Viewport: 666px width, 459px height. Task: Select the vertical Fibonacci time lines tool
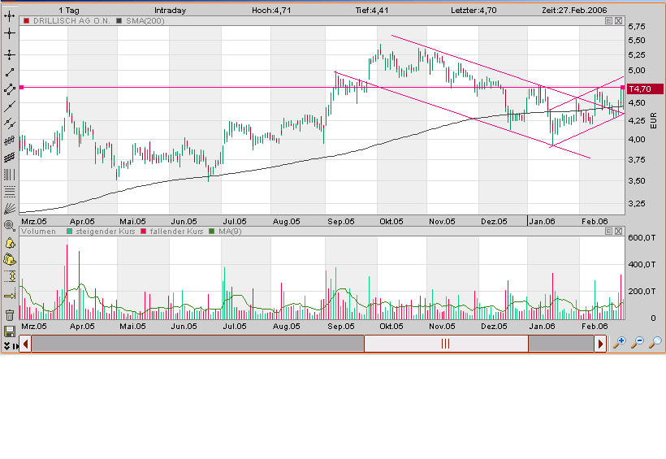[x=10, y=175]
